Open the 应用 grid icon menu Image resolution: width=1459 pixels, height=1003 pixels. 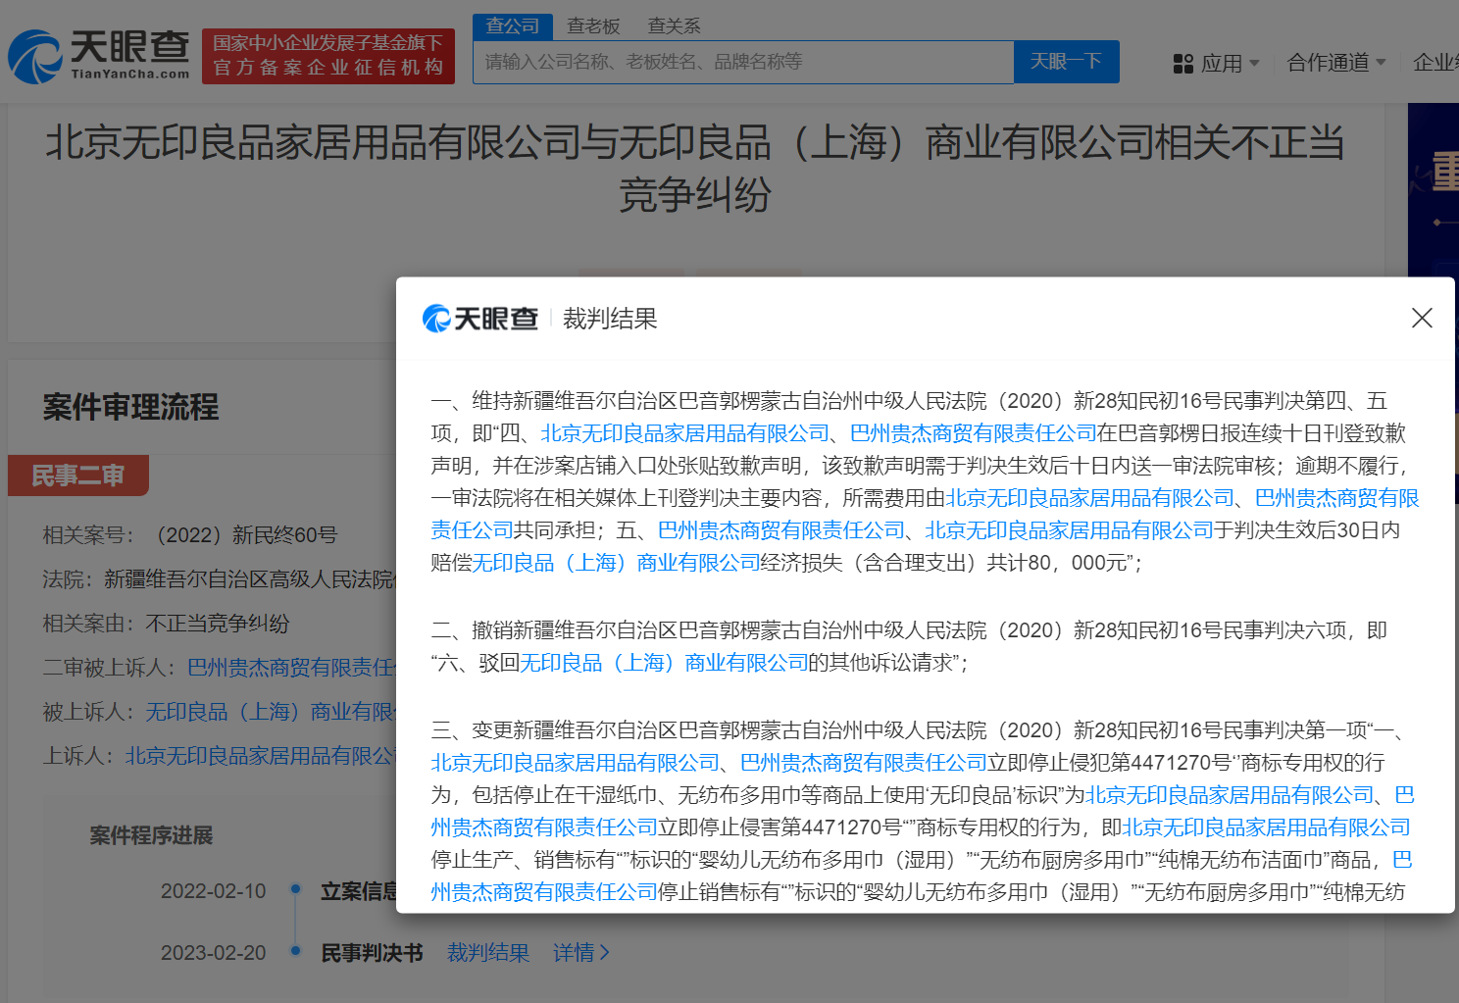click(x=1183, y=64)
